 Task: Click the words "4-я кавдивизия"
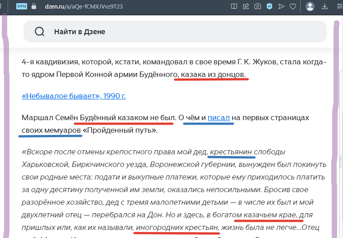(50, 62)
